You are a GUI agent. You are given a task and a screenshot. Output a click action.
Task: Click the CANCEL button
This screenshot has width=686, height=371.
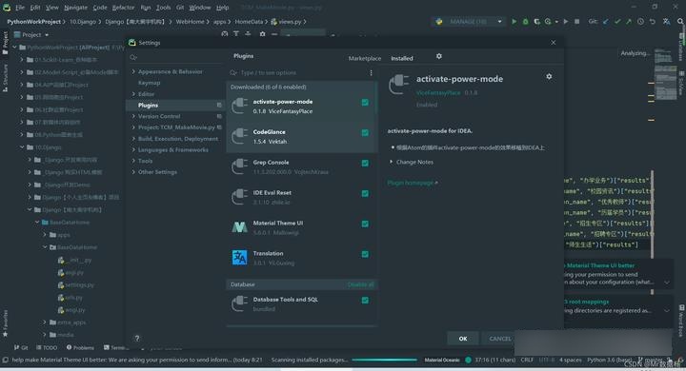(499, 339)
